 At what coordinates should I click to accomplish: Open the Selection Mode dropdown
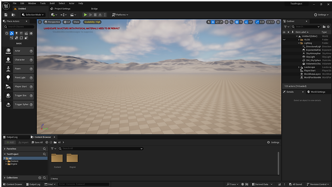tap(33, 15)
